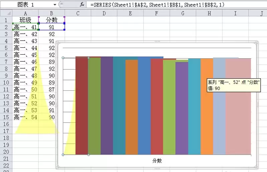Viewport: 267px width, 172px height.
Task: Open the Name Box dropdown arrow
Action: [55, 4]
